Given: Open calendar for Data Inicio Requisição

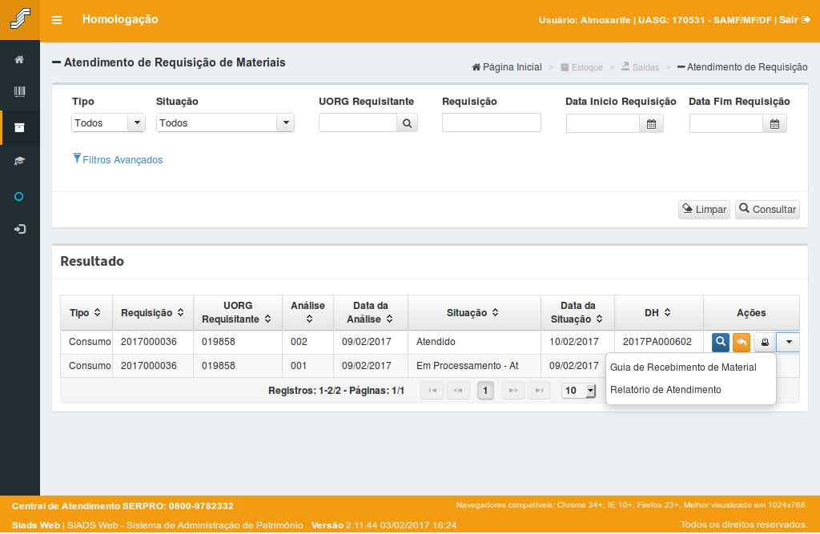Looking at the screenshot, I should (651, 124).
